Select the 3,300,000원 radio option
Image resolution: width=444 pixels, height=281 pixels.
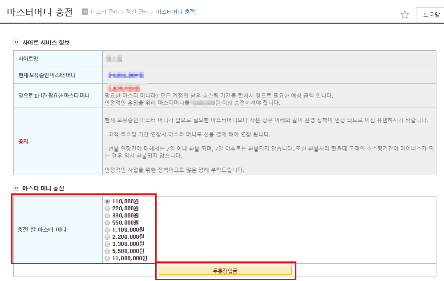[x=107, y=244]
